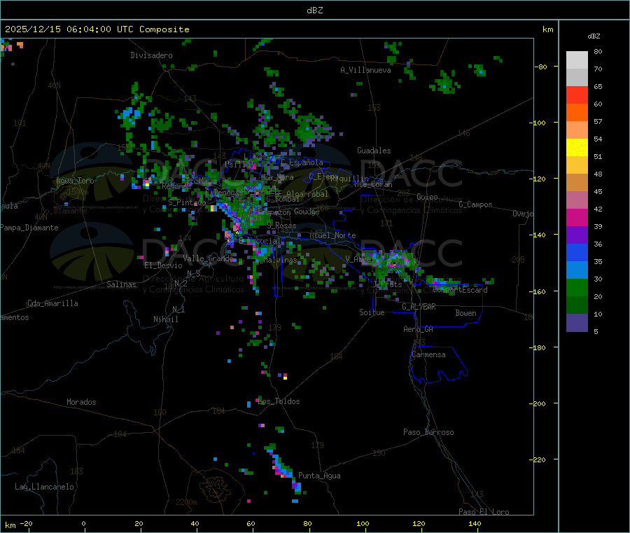The image size is (630, 533).
Task: Pick the purple 36 dBZ legend swatch
Action: (x=577, y=235)
